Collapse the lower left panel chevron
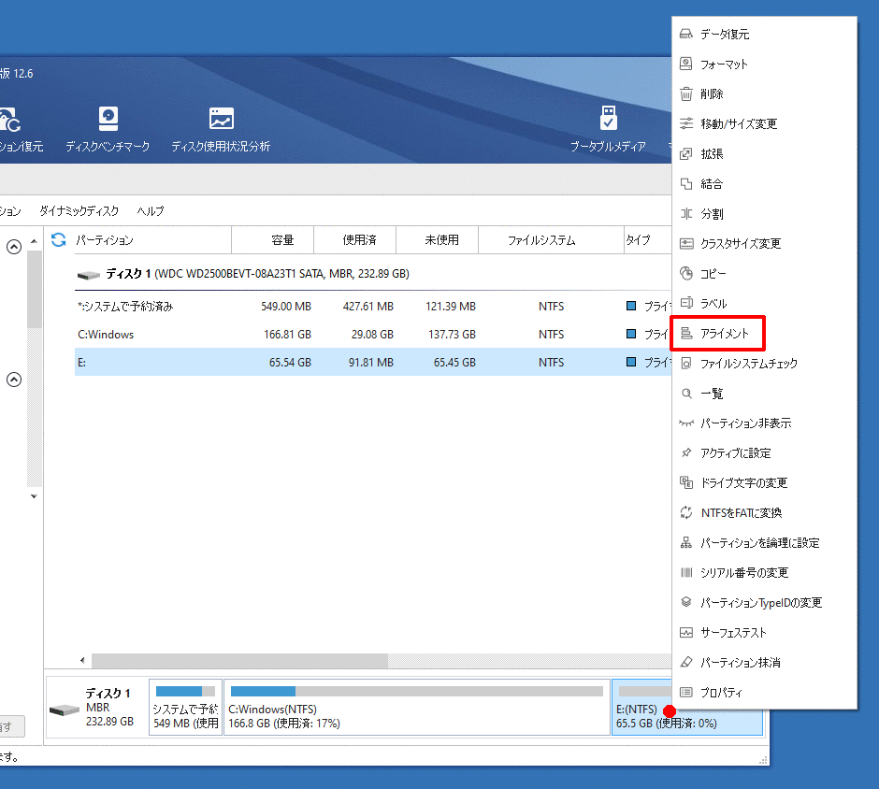Image resolution: width=879 pixels, height=789 pixels. pos(14,380)
